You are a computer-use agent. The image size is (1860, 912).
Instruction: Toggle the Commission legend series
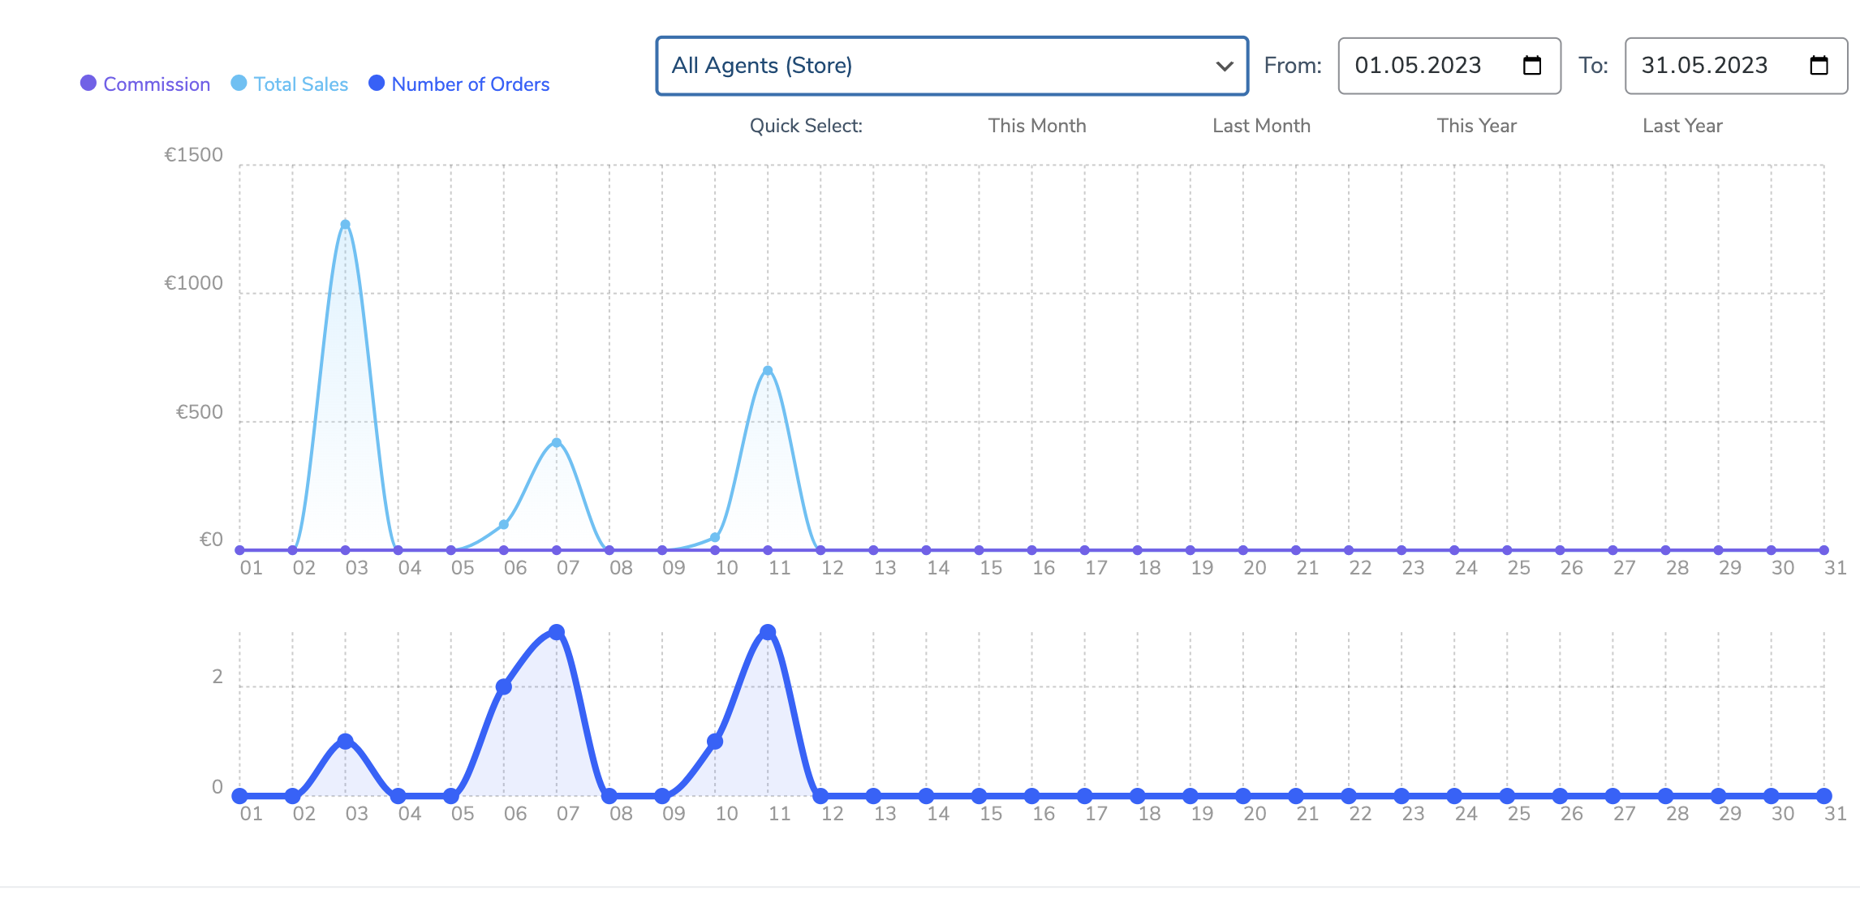click(x=145, y=84)
